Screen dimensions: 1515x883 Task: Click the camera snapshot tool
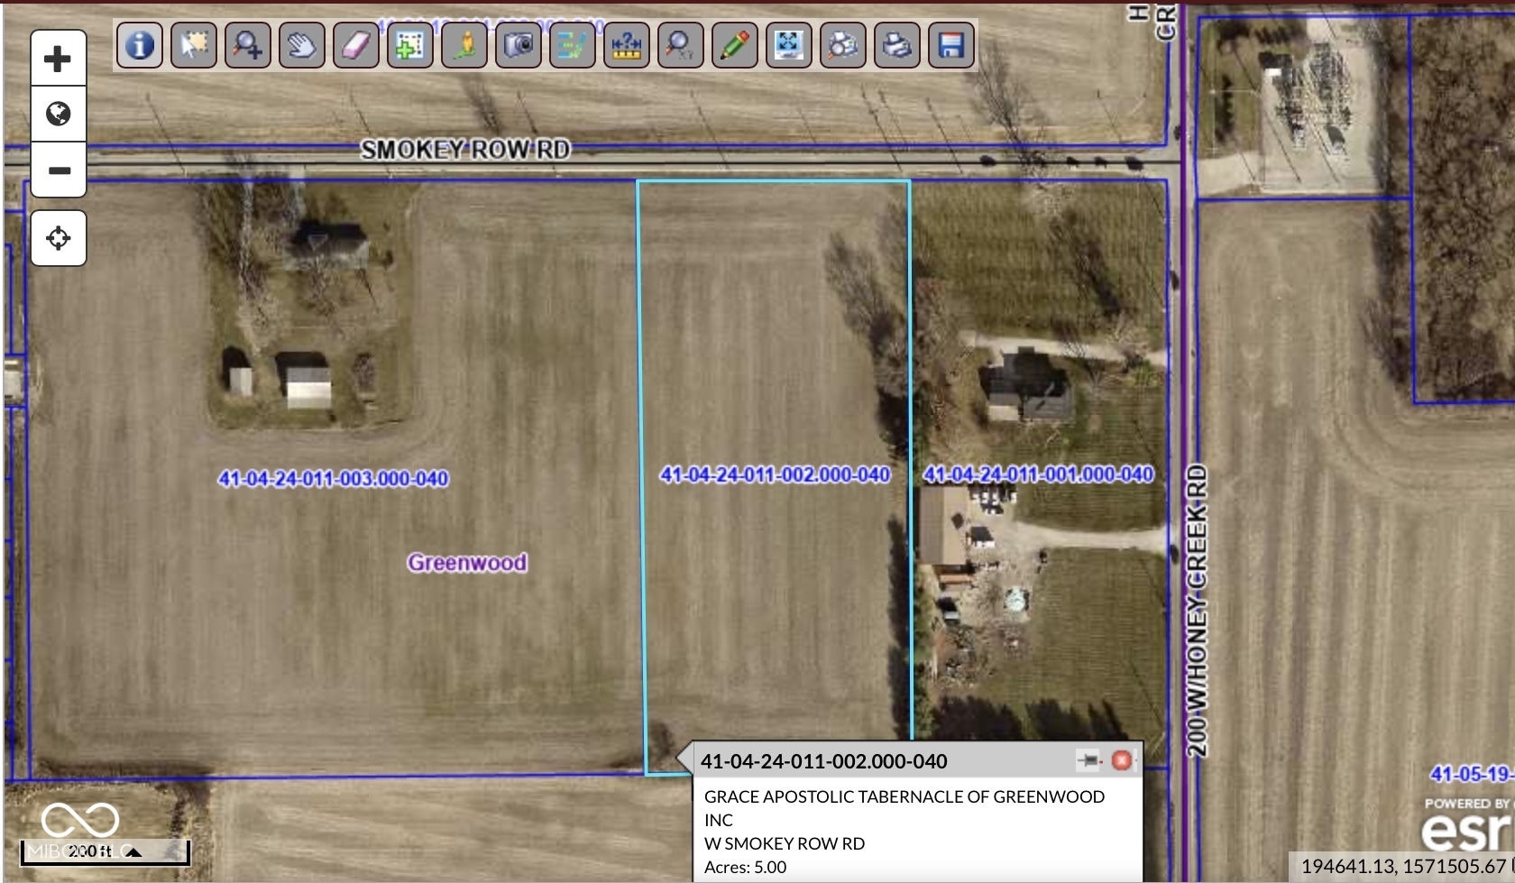pyautogui.click(x=518, y=45)
